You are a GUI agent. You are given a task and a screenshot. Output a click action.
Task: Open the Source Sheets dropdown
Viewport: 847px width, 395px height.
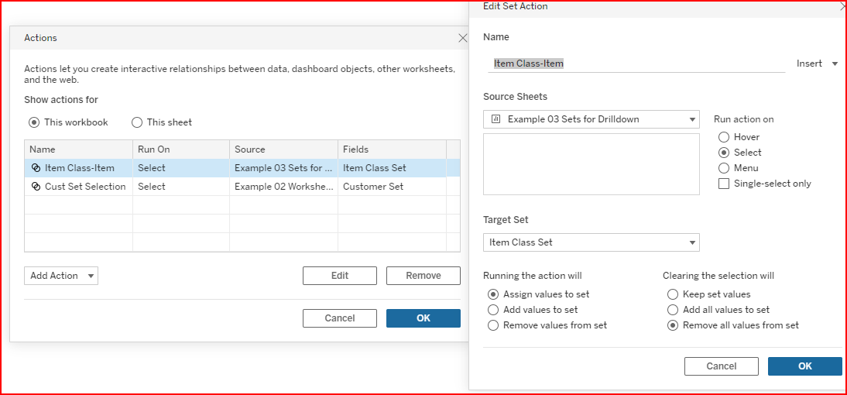(591, 119)
